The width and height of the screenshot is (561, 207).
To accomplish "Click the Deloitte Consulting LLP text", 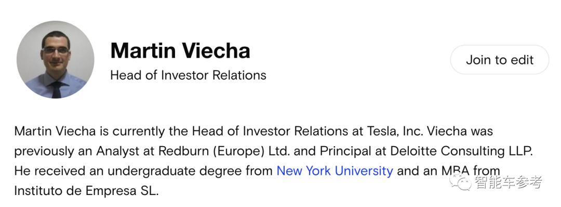I will click(462, 151).
